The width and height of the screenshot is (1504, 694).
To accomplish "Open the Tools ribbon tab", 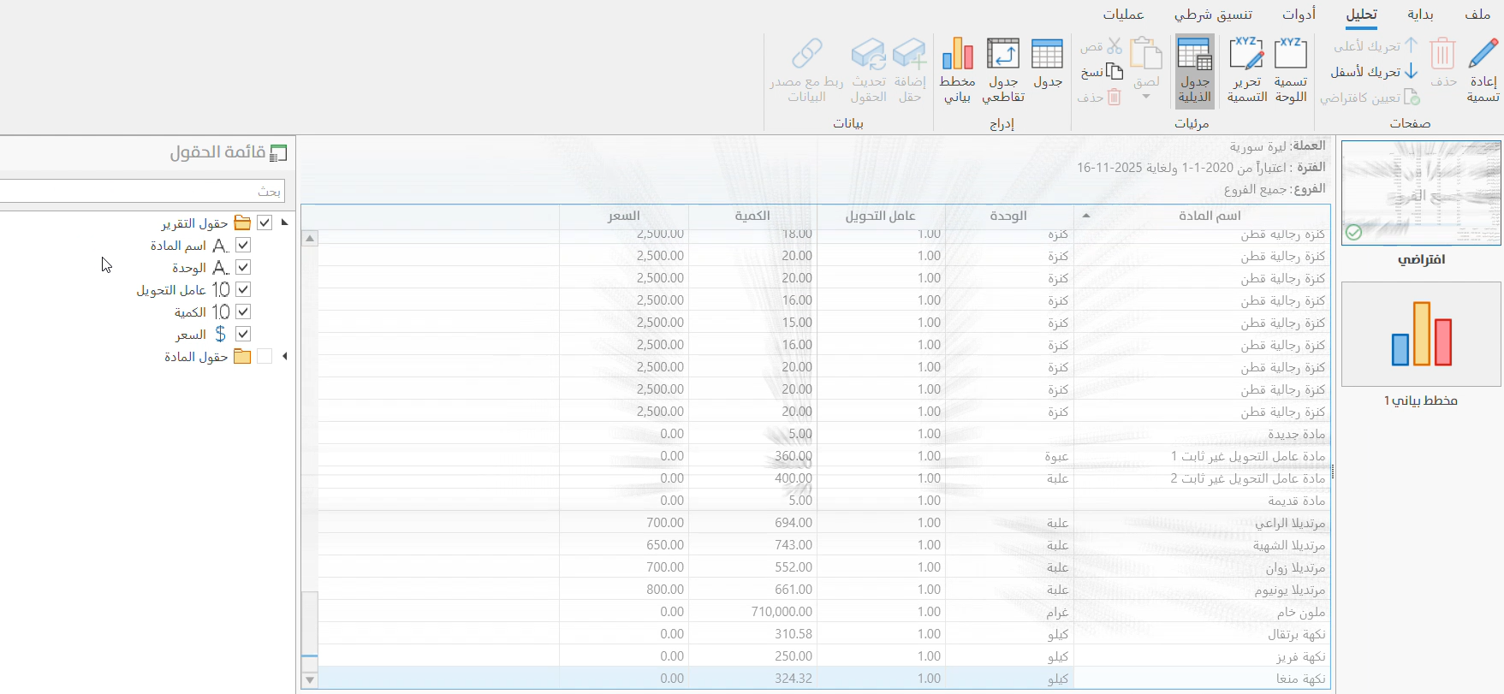I will [x=1299, y=15].
